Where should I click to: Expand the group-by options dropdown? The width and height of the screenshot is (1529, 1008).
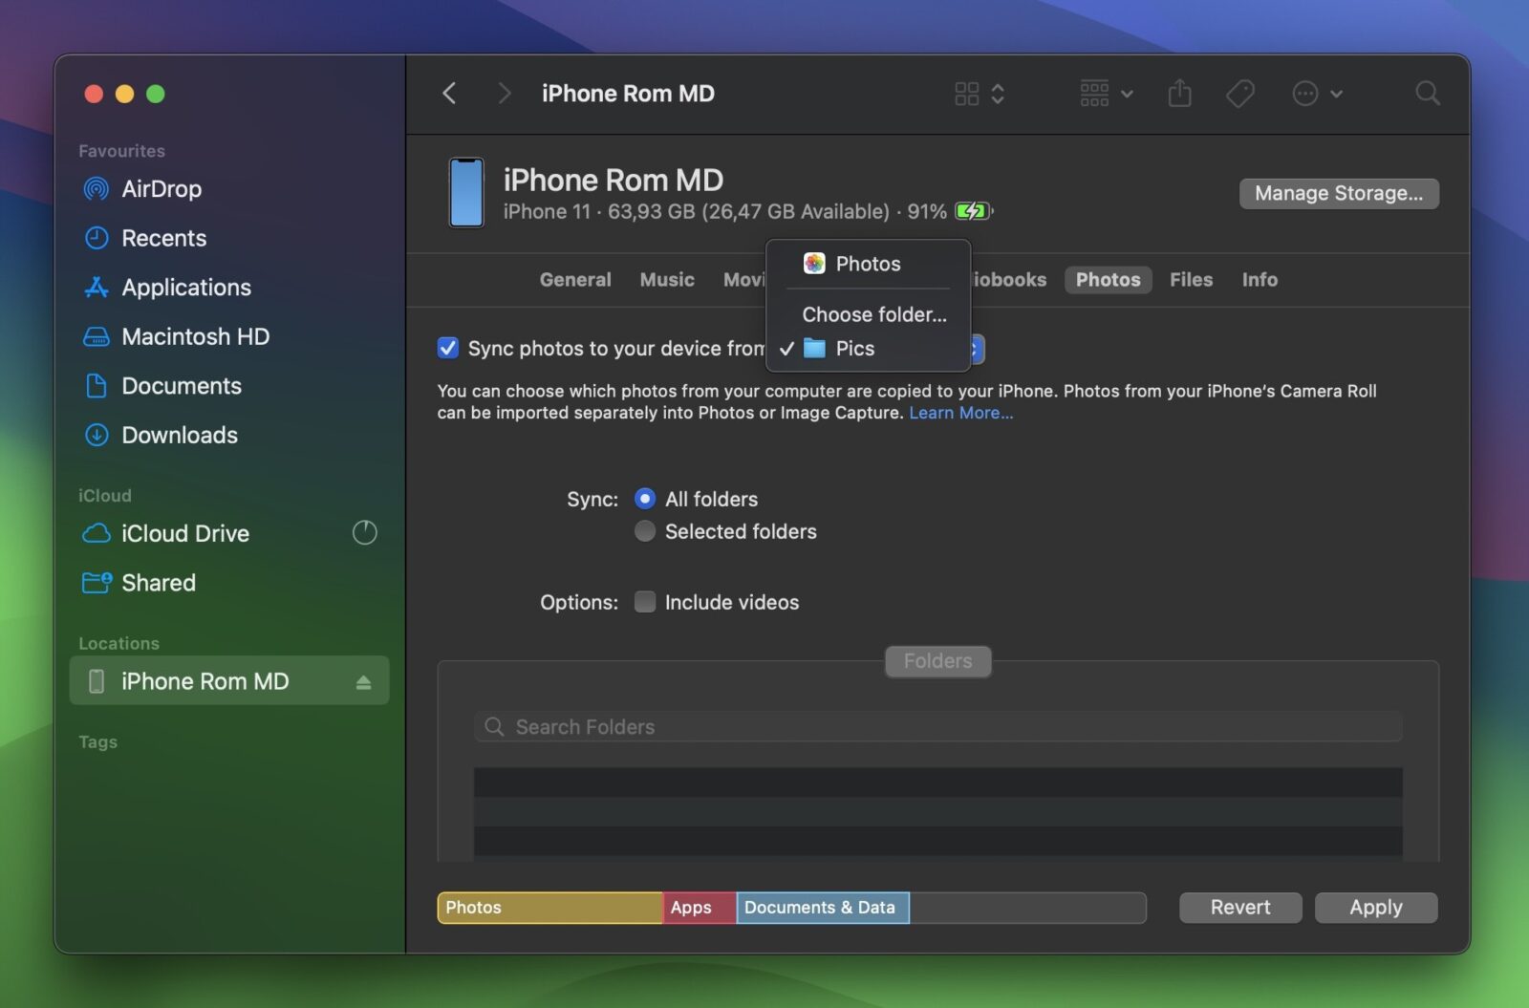pos(1106,94)
